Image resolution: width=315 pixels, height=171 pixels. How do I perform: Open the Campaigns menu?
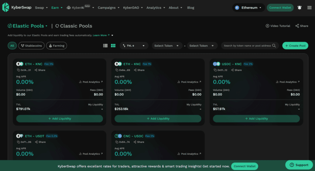109,8
